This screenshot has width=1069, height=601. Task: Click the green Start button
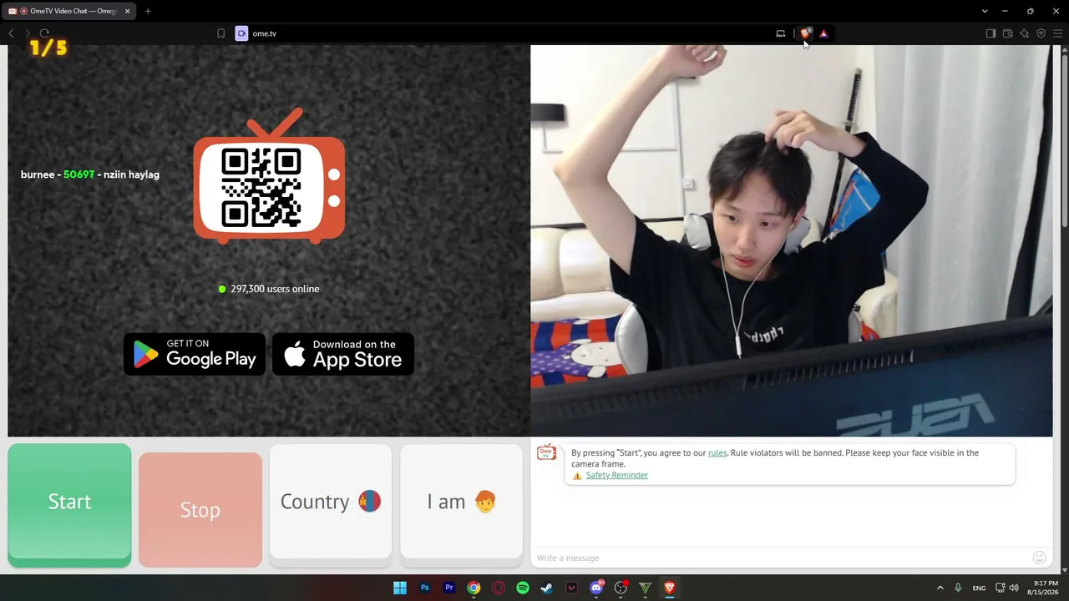click(69, 504)
